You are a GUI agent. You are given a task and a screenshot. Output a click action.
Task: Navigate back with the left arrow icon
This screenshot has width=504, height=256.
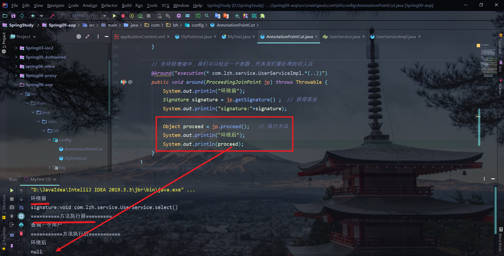click(33, 16)
